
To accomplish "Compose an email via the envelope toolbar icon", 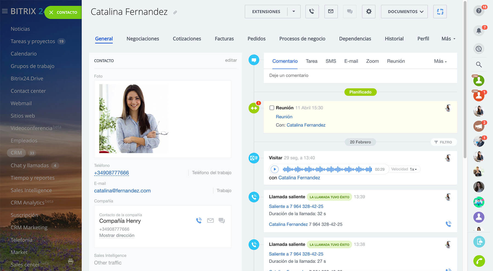I will (331, 12).
